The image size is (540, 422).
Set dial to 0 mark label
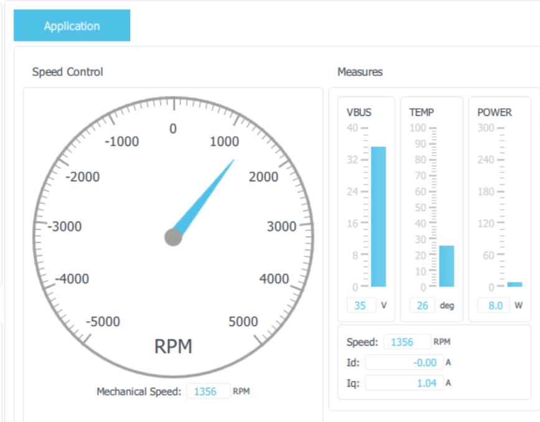click(173, 129)
